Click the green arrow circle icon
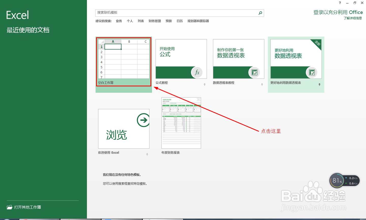 (x=143, y=120)
